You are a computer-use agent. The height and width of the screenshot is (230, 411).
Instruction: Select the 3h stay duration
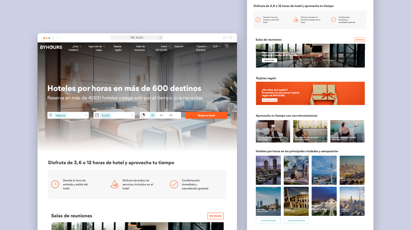tap(153, 115)
